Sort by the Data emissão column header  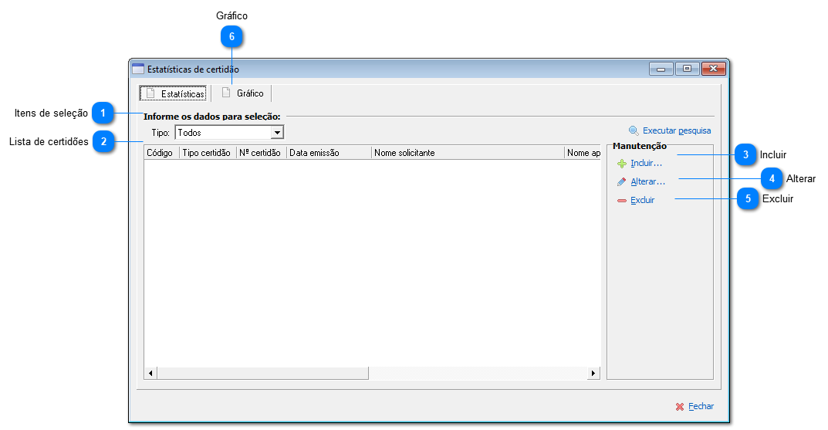coord(329,153)
